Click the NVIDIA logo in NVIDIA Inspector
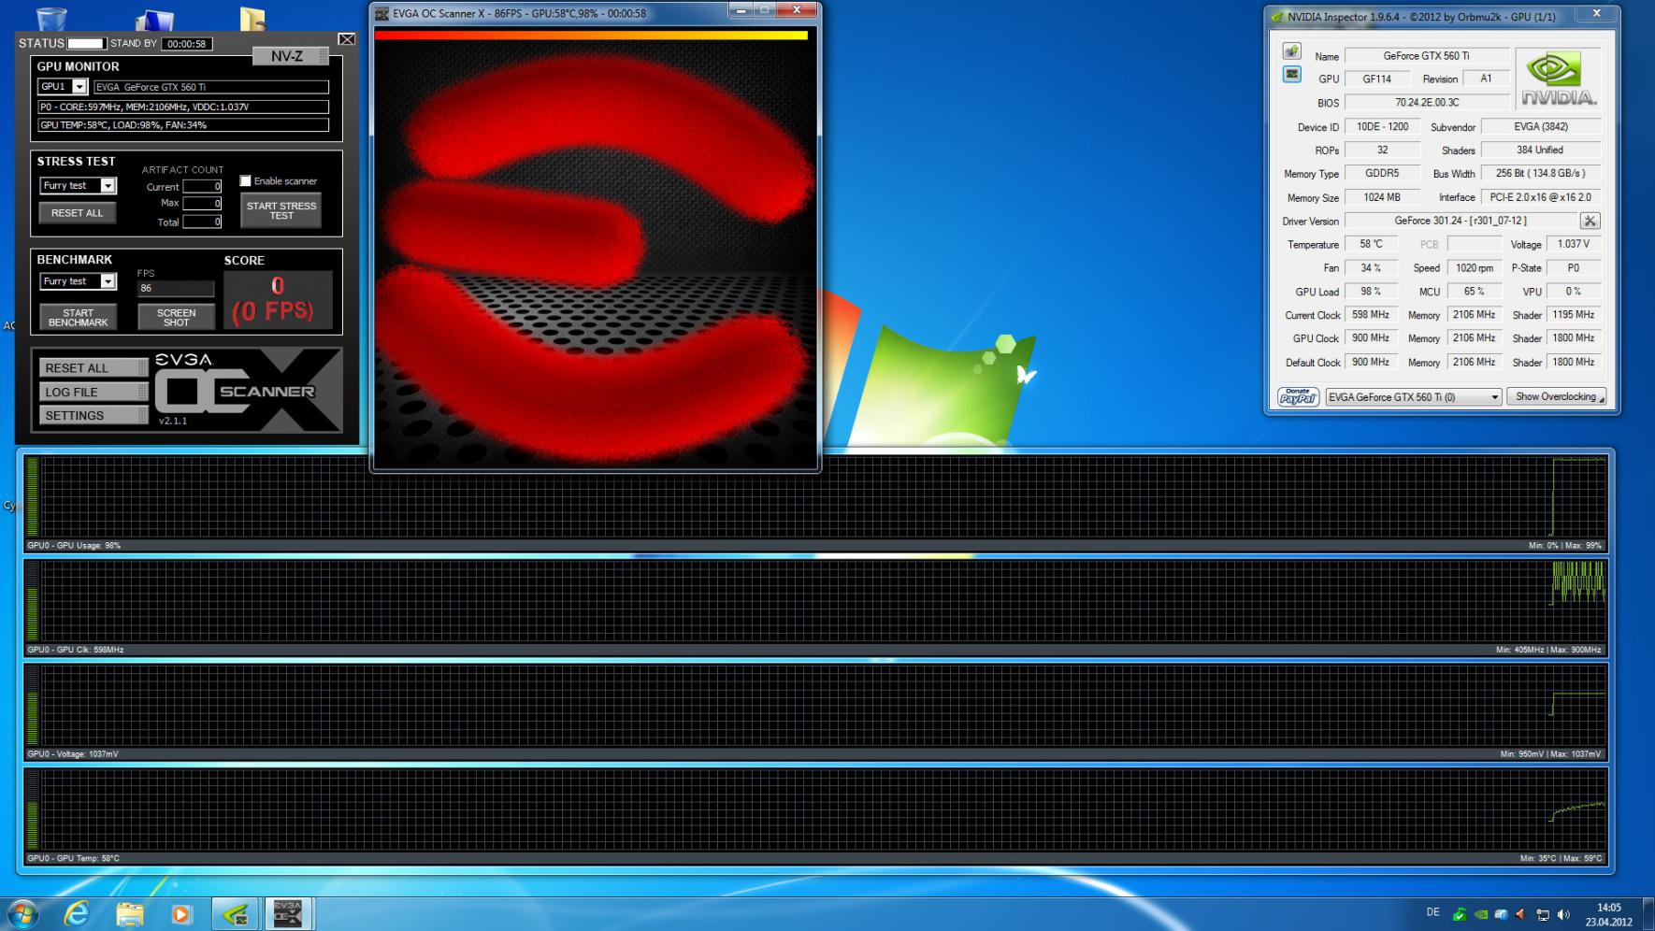This screenshot has width=1655, height=931. coord(1558,79)
